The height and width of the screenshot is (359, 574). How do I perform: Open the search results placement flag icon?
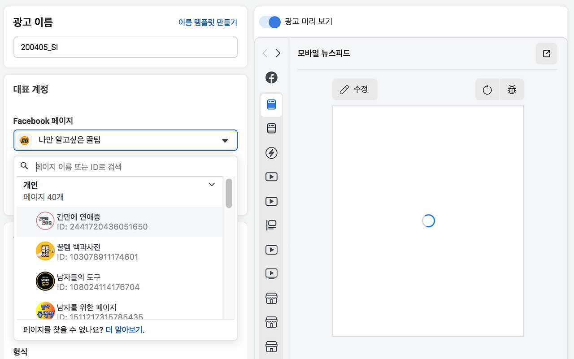271,225
